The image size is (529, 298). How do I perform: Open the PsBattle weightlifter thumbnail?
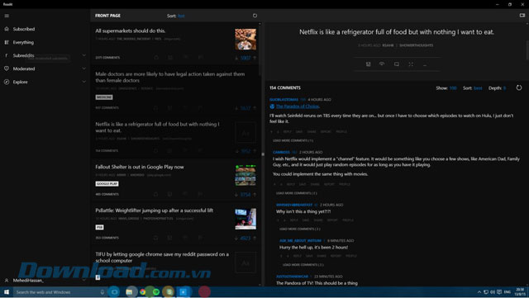(x=245, y=219)
